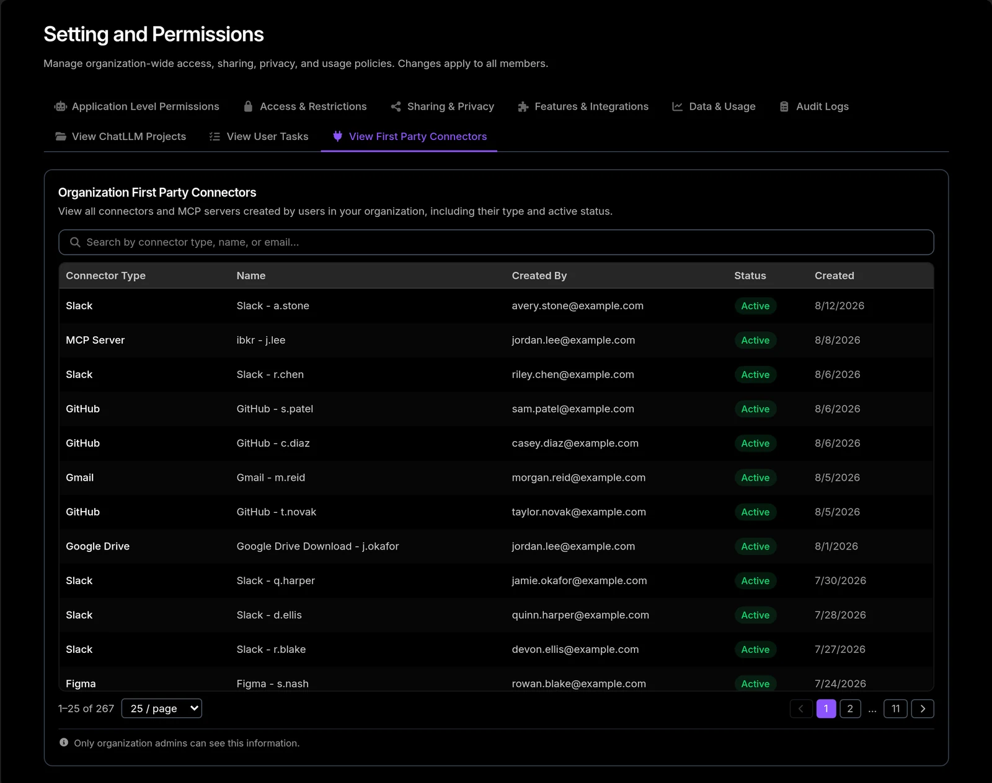Viewport: 992px width, 783px height.
Task: Click the email morgan.reid@example.com
Action: click(578, 478)
